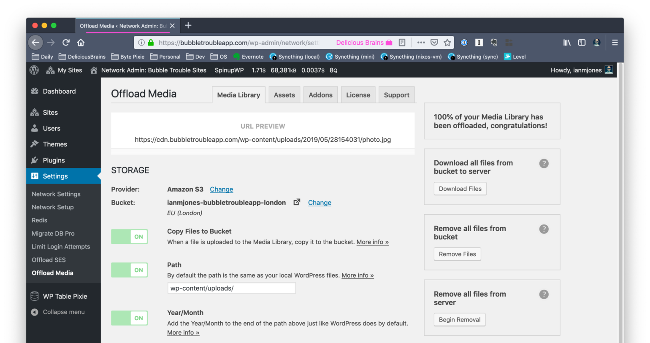Image resolution: width=650 pixels, height=343 pixels.
Task: Click the browser forward arrow
Action: [51, 43]
